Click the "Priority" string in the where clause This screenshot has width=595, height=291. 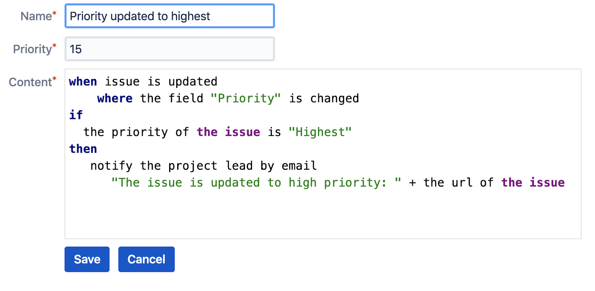click(x=246, y=98)
